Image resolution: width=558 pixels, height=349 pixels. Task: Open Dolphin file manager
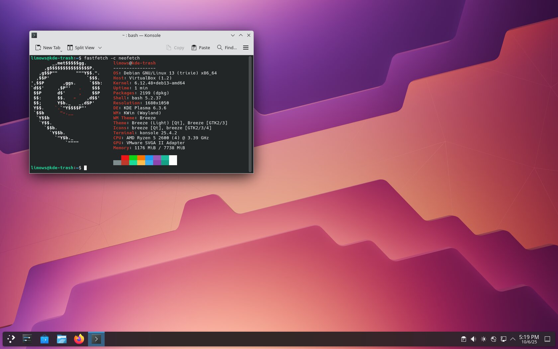(62, 339)
